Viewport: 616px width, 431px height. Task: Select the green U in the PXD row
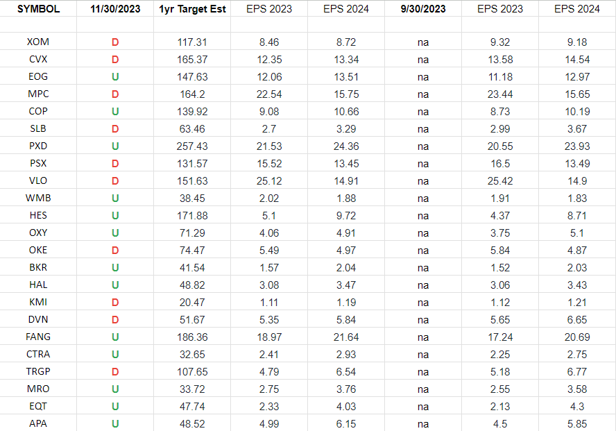(115, 146)
